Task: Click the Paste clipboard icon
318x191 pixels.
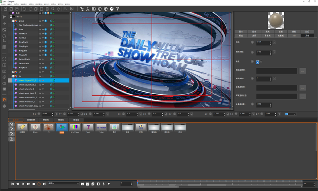Action: 41,9
